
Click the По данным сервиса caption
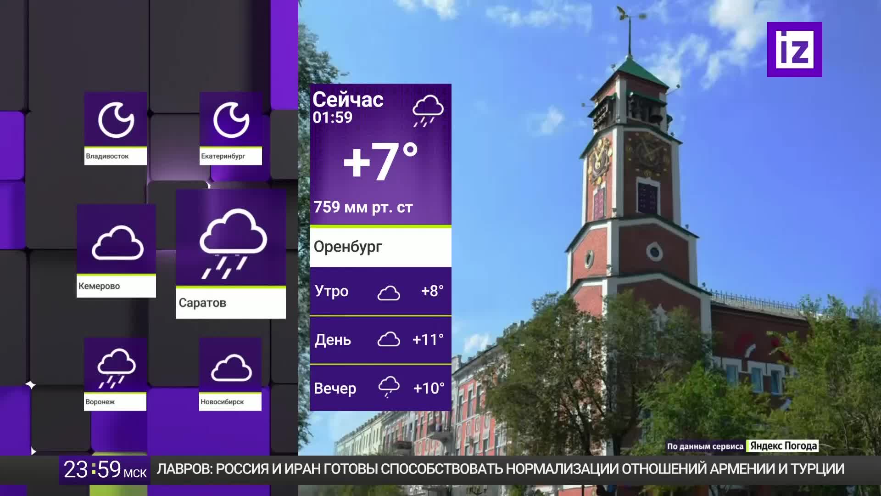705,446
